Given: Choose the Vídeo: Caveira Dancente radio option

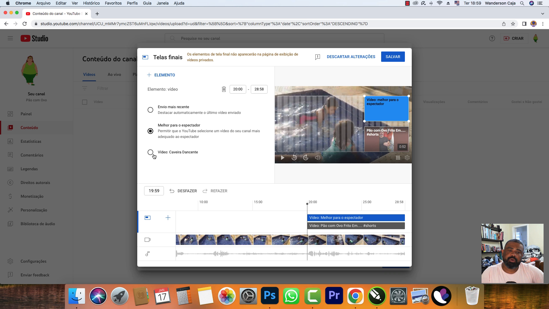Looking at the screenshot, I should (x=150, y=152).
